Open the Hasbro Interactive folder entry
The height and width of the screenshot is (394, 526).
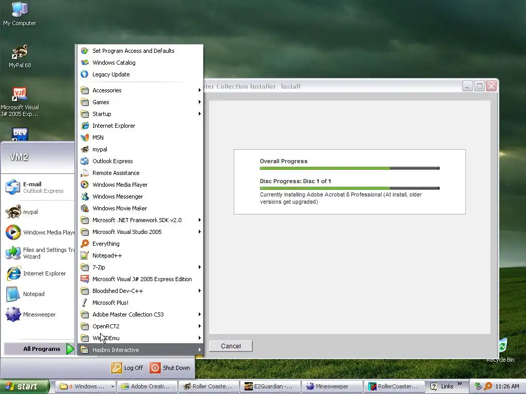click(x=141, y=350)
